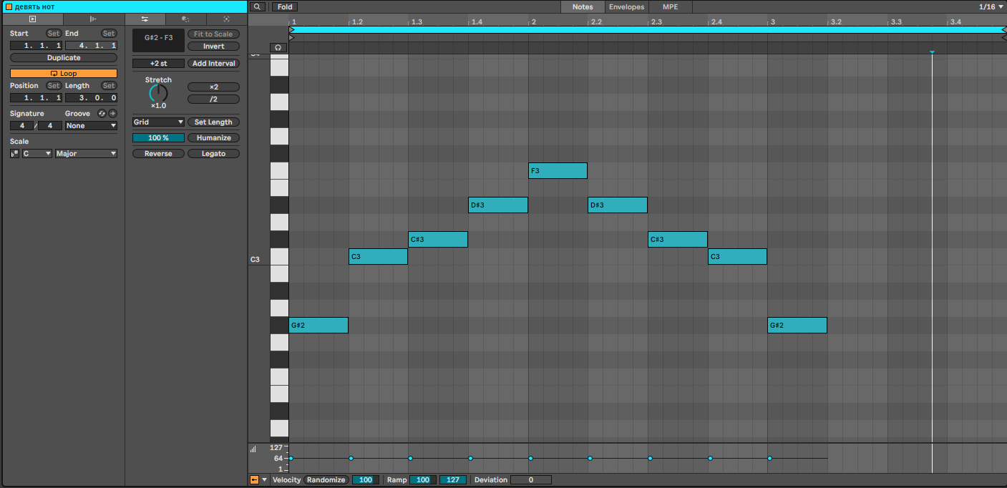Image resolution: width=1007 pixels, height=488 pixels.
Task: Click the Commit Groove arrow icon
Action: pyautogui.click(x=112, y=114)
